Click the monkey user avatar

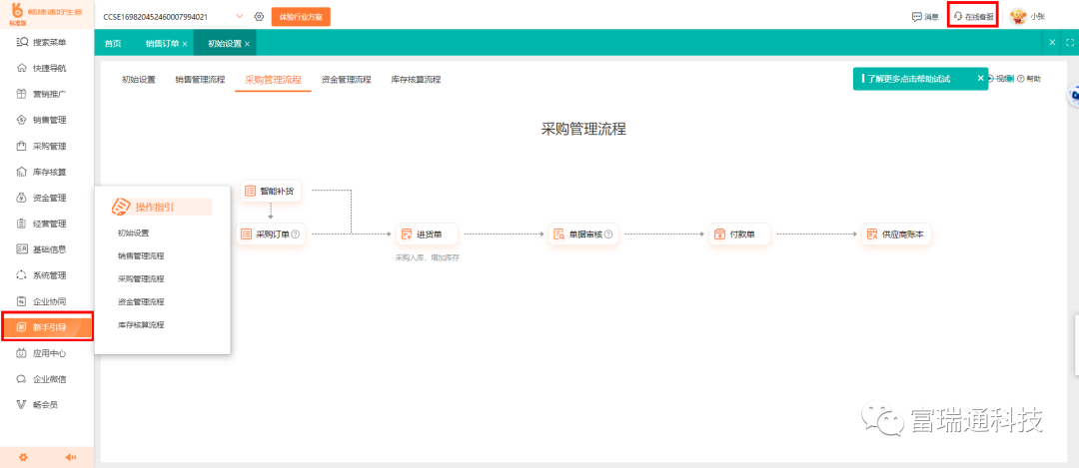coord(1018,17)
